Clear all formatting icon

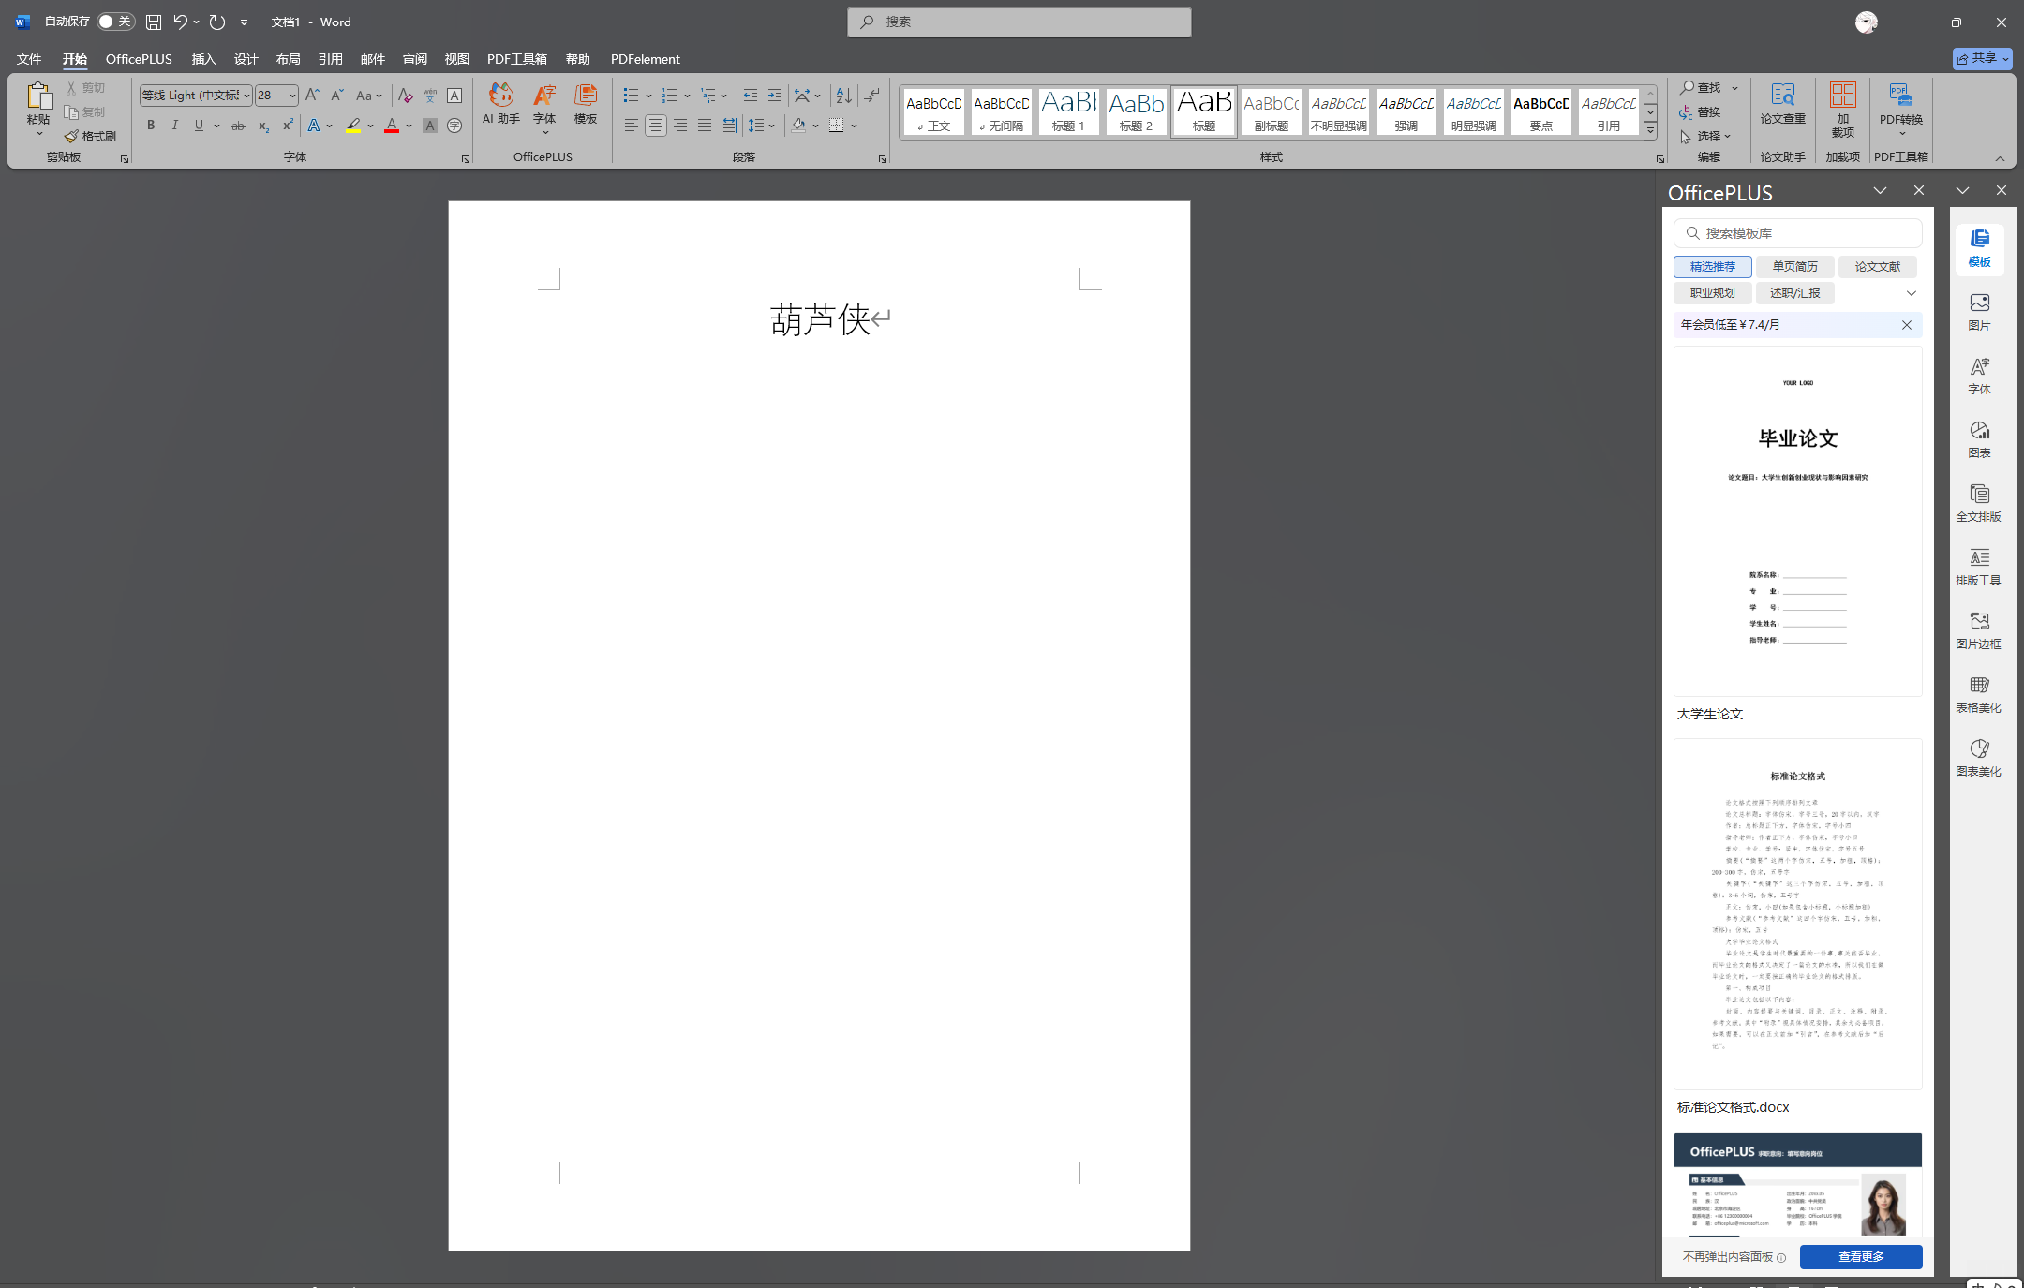pyautogui.click(x=405, y=96)
